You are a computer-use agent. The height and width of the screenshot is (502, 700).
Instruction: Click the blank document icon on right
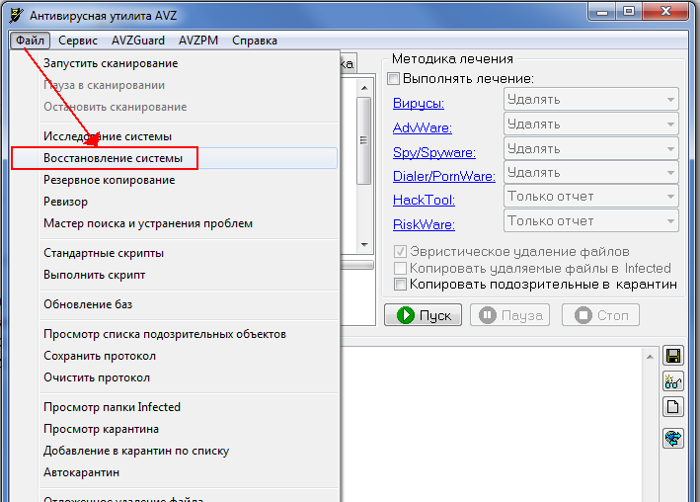pos(672,407)
